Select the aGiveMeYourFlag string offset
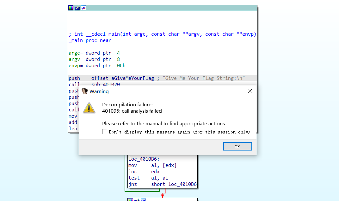Image resolution: width=339 pixels, height=201 pixels. 133,78
